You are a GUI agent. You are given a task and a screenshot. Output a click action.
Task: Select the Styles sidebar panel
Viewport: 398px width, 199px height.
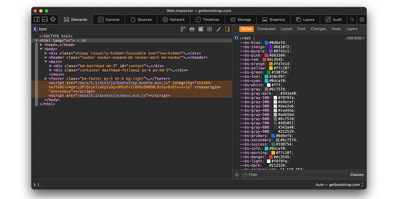tap(246, 29)
